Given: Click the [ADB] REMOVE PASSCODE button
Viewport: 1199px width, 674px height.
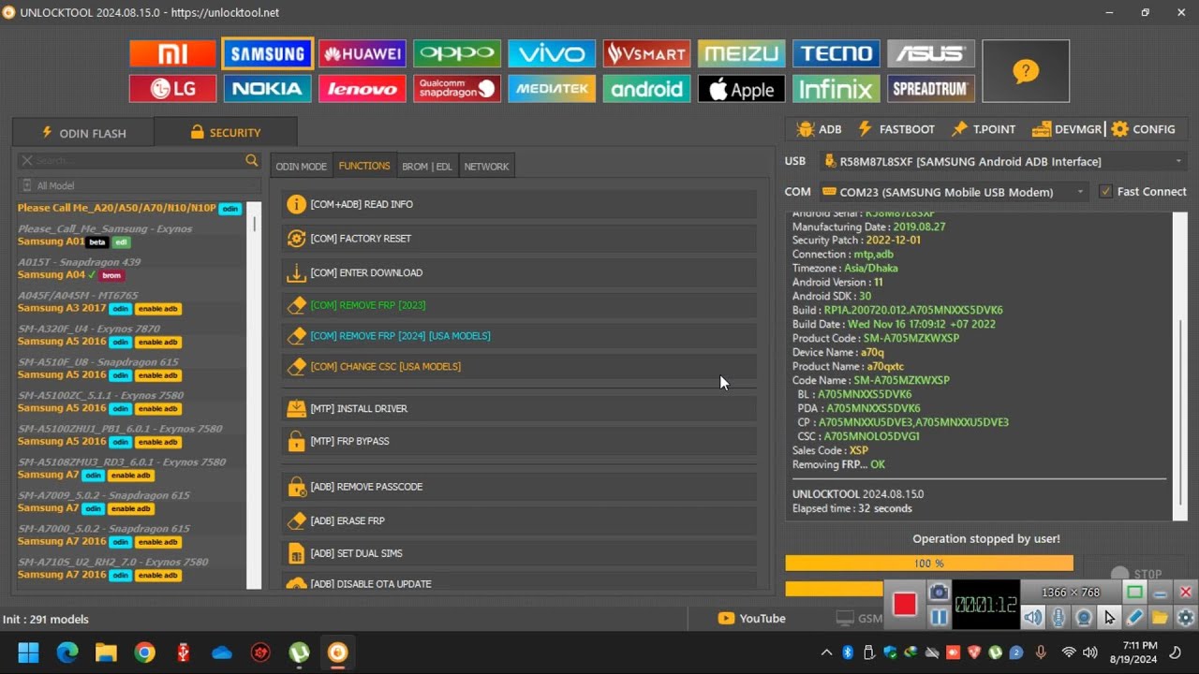Looking at the screenshot, I should coord(366,487).
